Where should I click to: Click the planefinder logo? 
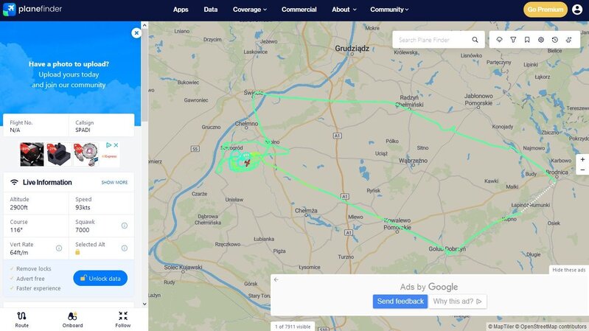pyautogui.click(x=32, y=9)
